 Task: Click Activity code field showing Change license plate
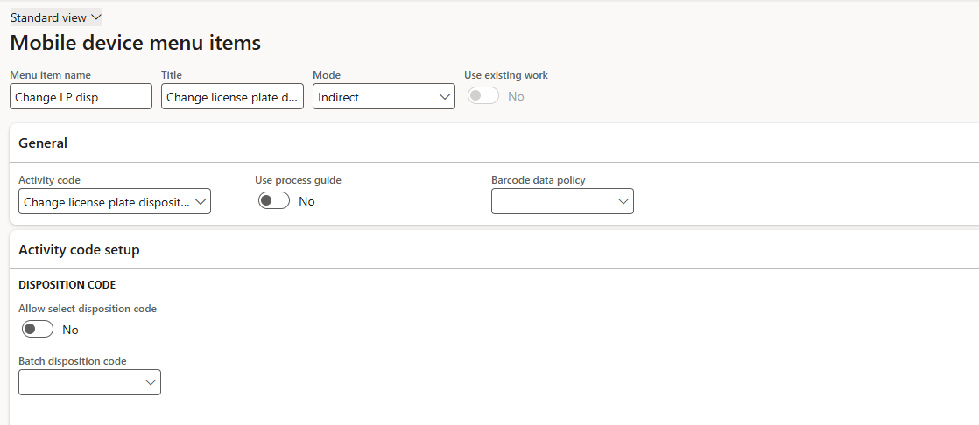[x=105, y=202]
